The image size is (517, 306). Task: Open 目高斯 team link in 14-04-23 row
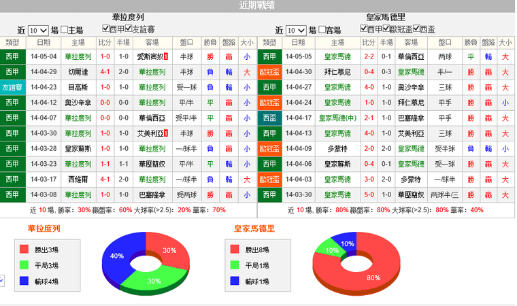(x=78, y=88)
